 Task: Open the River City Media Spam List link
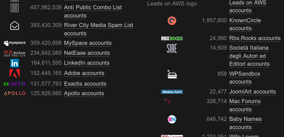pyautogui.click(x=98, y=29)
